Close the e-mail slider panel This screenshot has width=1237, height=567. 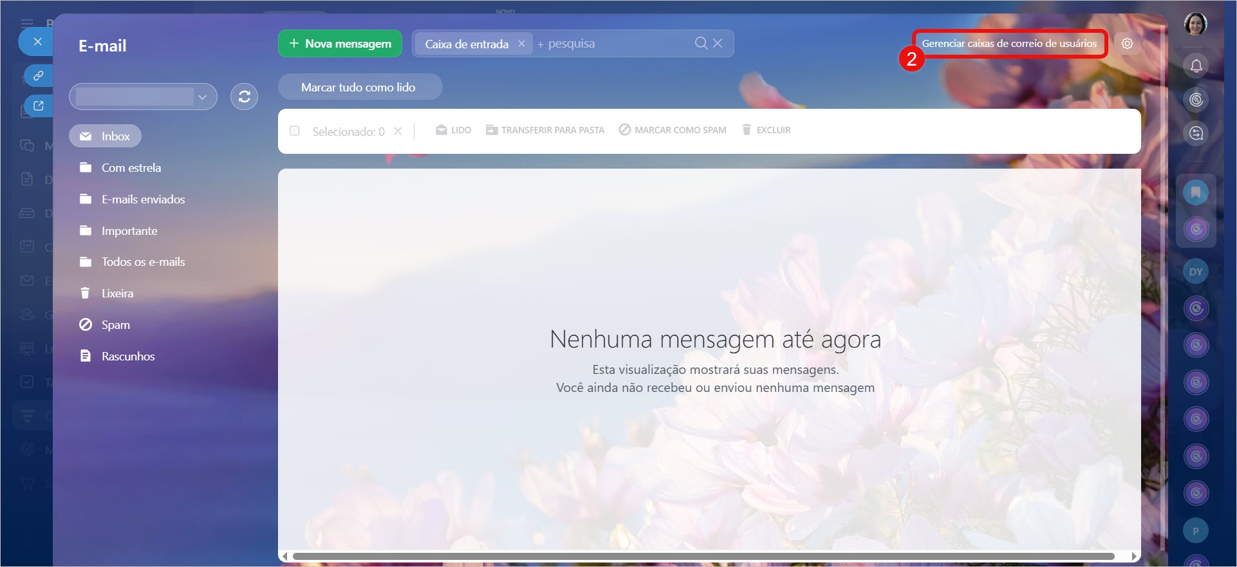point(37,42)
